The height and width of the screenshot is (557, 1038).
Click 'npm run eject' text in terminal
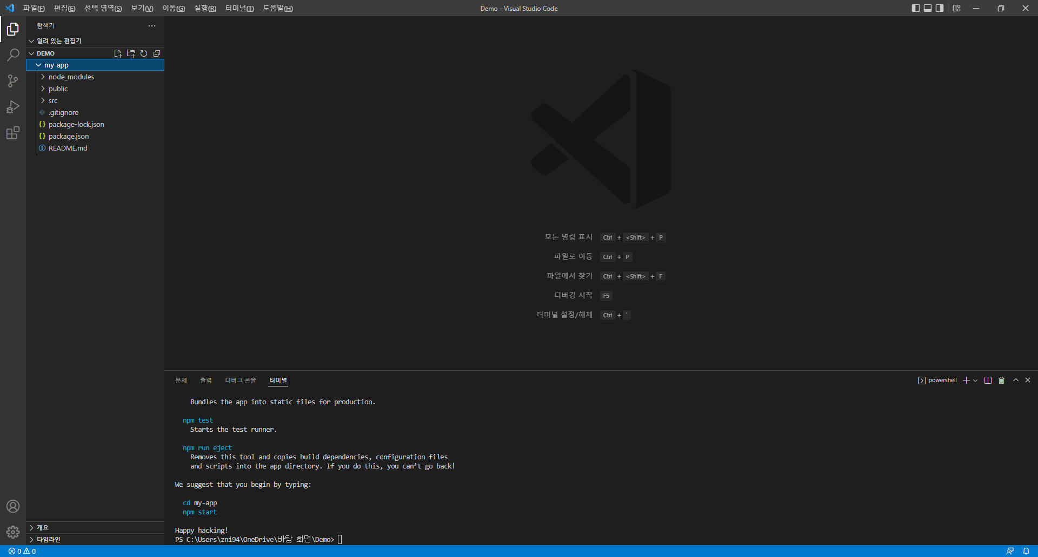[x=207, y=448]
